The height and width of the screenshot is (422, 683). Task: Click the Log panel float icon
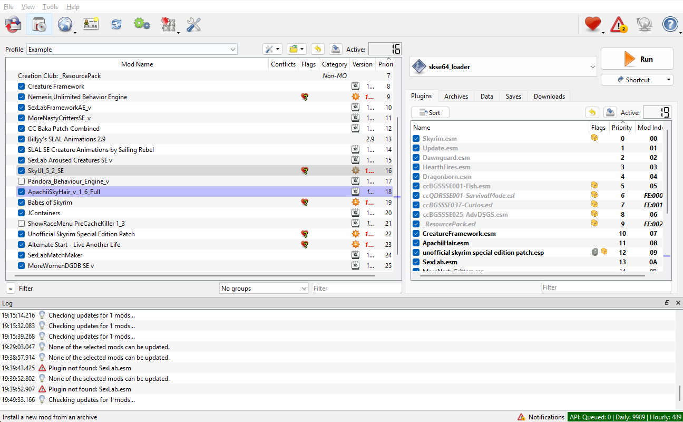click(667, 303)
